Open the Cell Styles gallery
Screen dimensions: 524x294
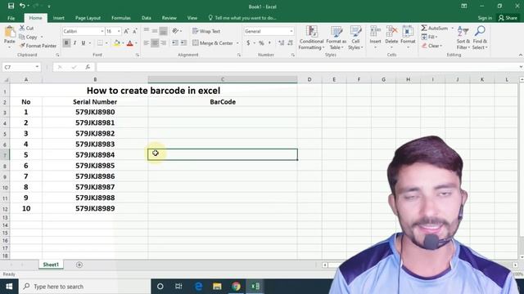[355, 38]
